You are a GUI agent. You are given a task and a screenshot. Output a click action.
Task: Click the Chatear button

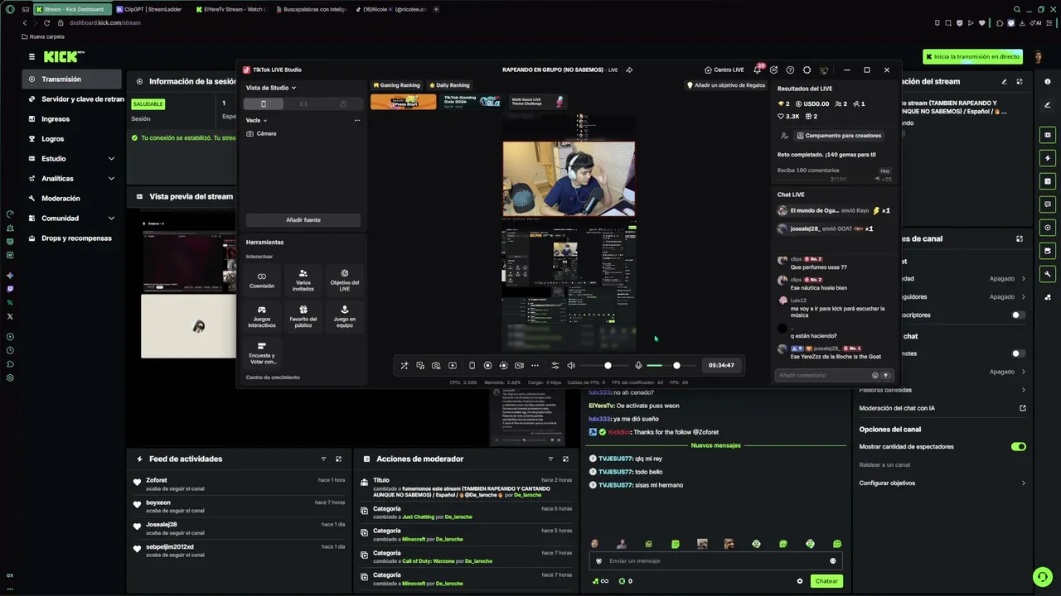[826, 581]
